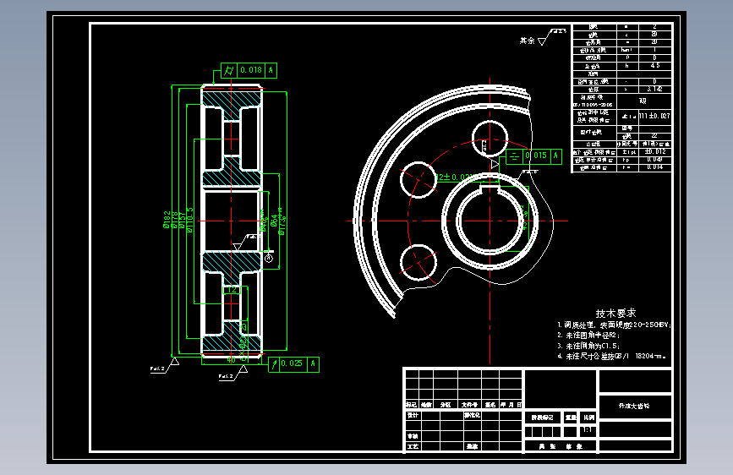The width and height of the screenshot is (733, 475).
Task: Click the 4.5 value in parameter table
Action: [655, 66]
